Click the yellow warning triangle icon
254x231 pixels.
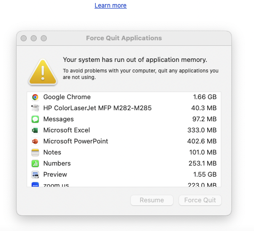[43, 72]
